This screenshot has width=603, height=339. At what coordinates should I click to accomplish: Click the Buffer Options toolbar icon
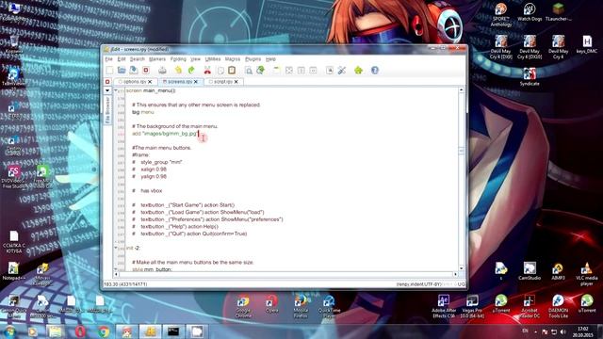tap(330, 71)
